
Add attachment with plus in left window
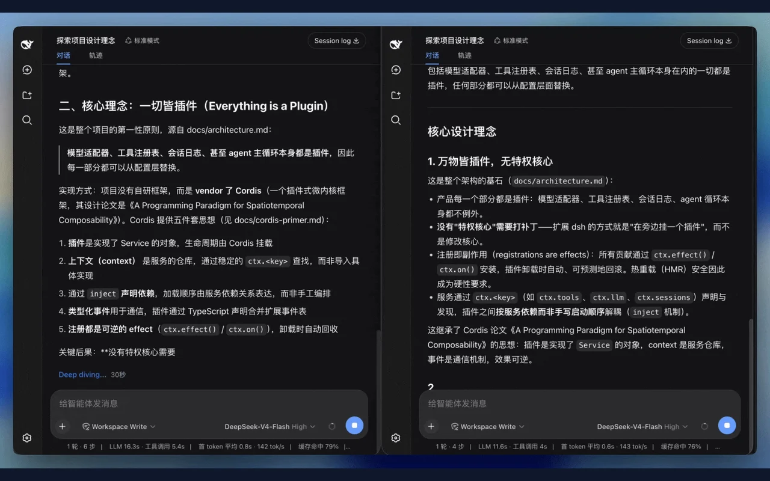pos(62,426)
